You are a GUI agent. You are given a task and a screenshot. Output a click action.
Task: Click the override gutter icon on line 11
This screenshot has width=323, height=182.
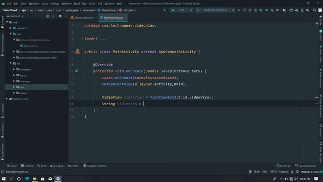[x=76, y=71]
